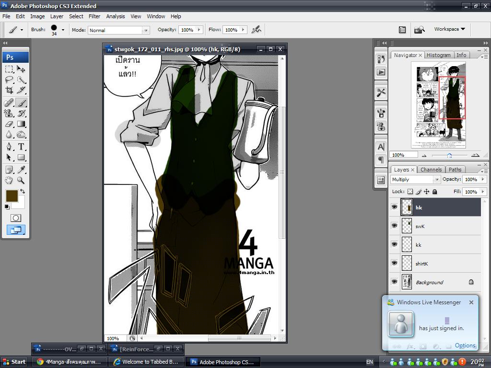Click Options link in Messenger popup
The height and width of the screenshot is (368, 491).
pyautogui.click(x=465, y=345)
